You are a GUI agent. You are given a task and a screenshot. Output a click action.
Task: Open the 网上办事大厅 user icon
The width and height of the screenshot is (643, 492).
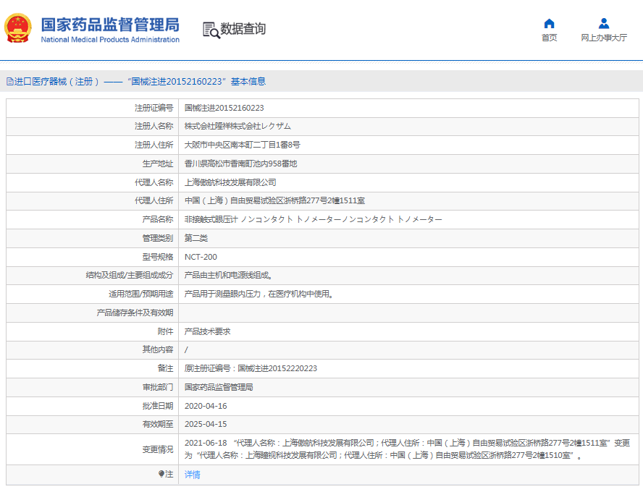[x=604, y=23]
